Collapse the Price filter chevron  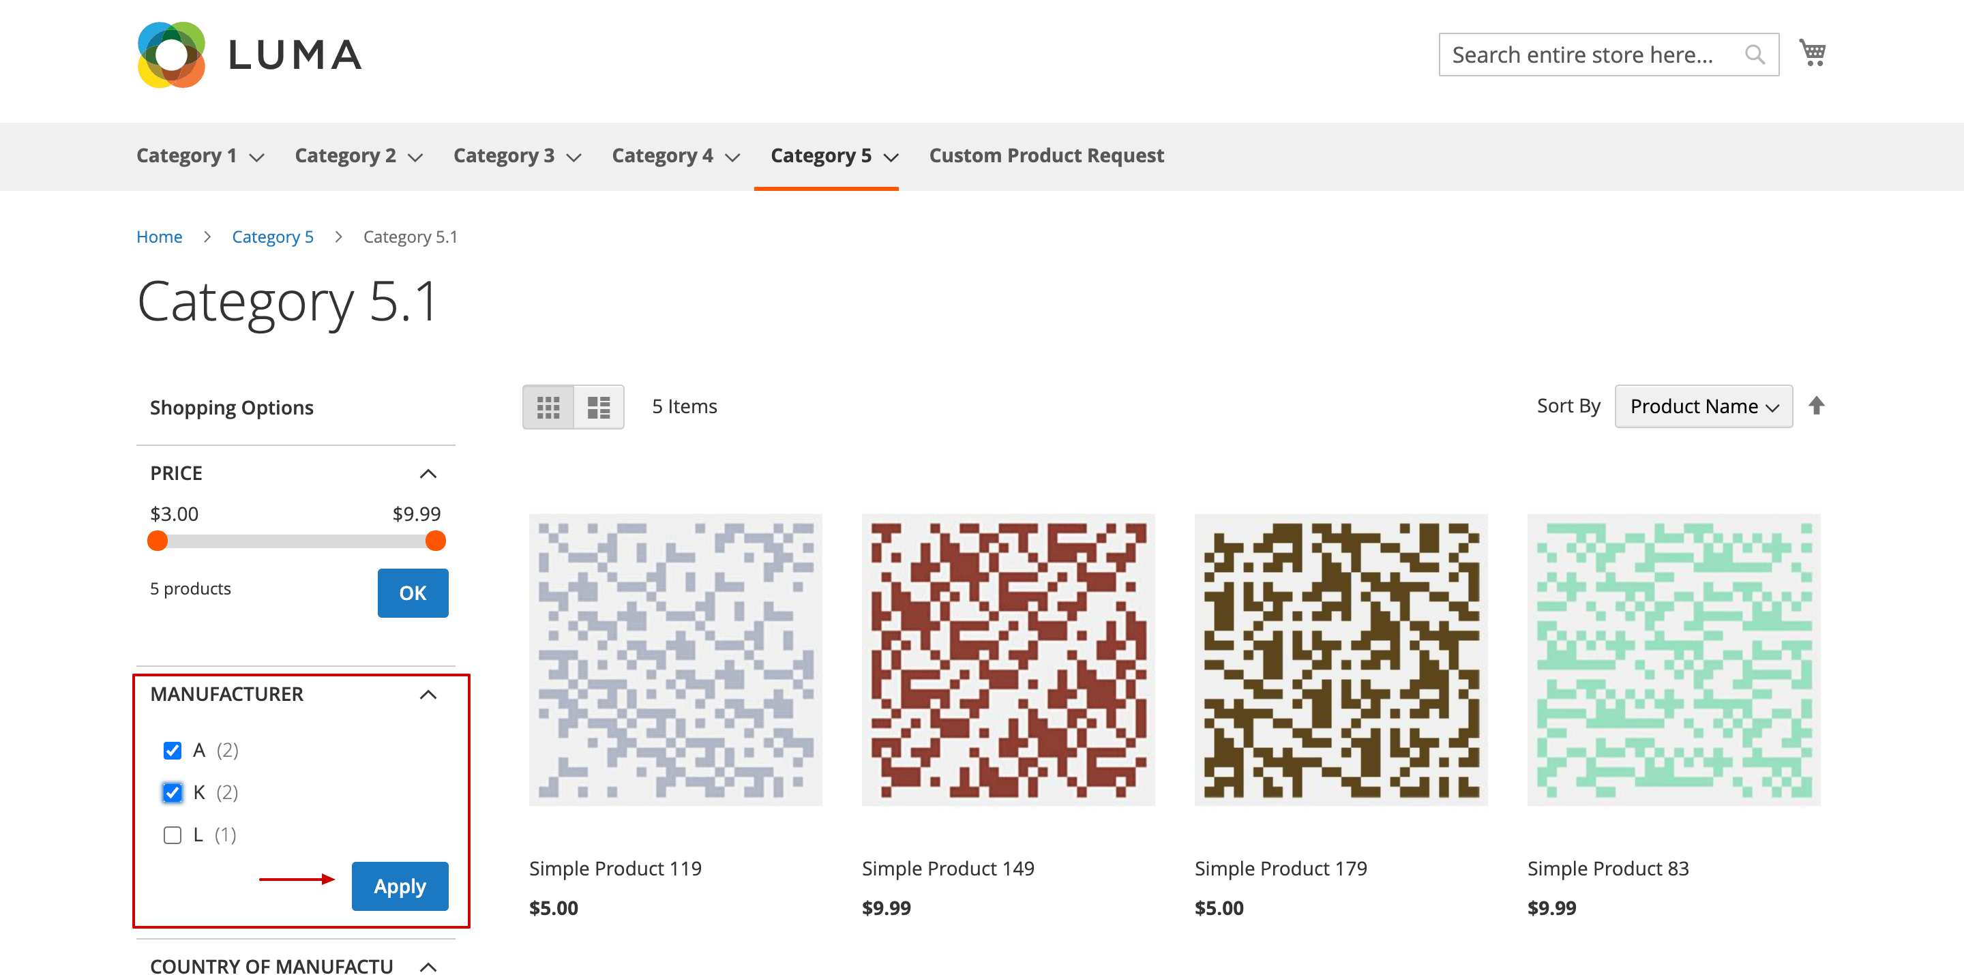coord(428,473)
